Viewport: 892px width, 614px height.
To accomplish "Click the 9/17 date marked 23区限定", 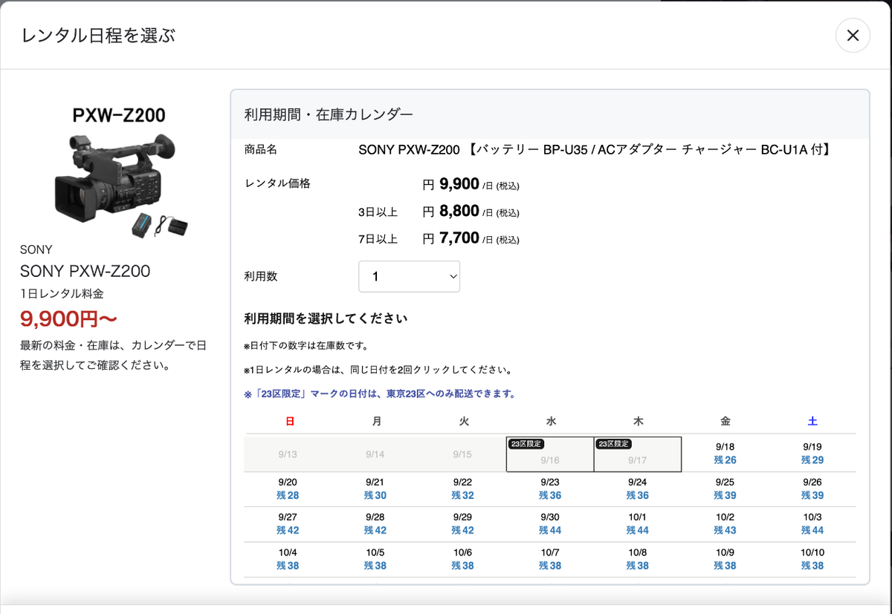I will [x=637, y=454].
